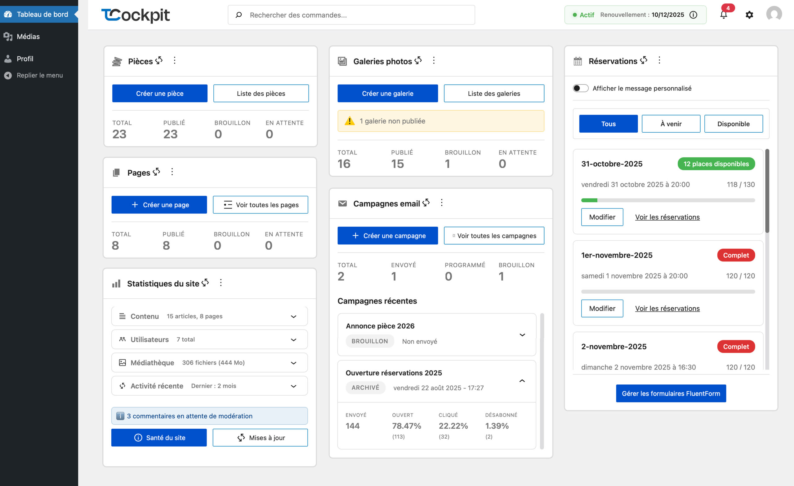Expand the Contenu statistics row
Image resolution: width=794 pixels, height=486 pixels.
tap(293, 316)
